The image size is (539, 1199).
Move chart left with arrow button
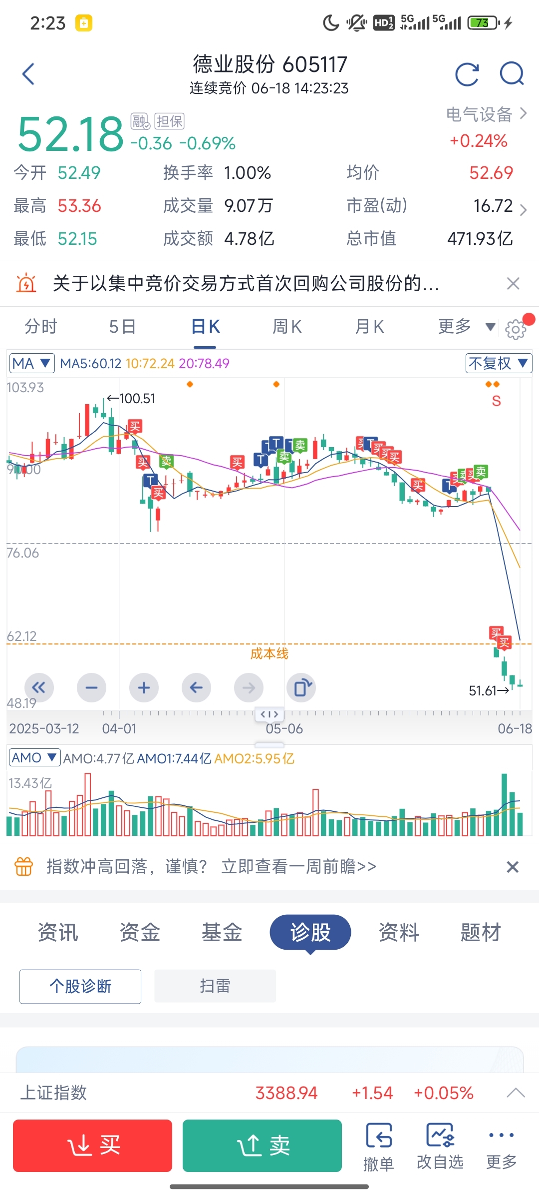coord(196,687)
